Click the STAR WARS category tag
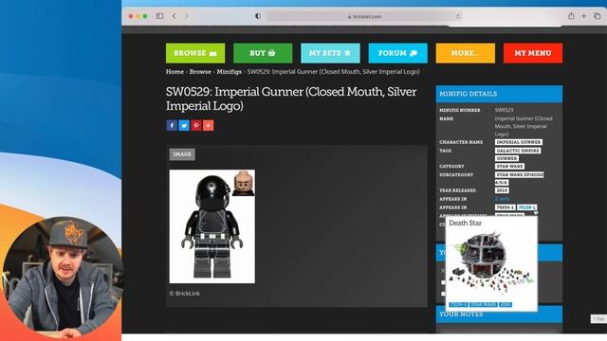607x341 pixels. [509, 167]
